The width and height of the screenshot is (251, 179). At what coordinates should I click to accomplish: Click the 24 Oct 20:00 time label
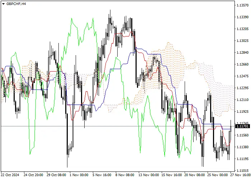click(33, 175)
